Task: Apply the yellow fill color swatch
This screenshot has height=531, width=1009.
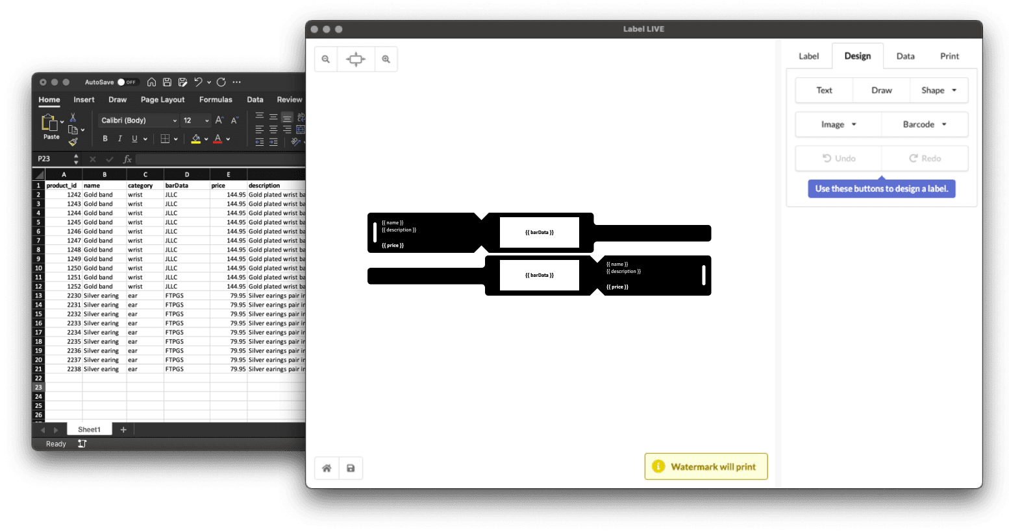Action: [196, 139]
